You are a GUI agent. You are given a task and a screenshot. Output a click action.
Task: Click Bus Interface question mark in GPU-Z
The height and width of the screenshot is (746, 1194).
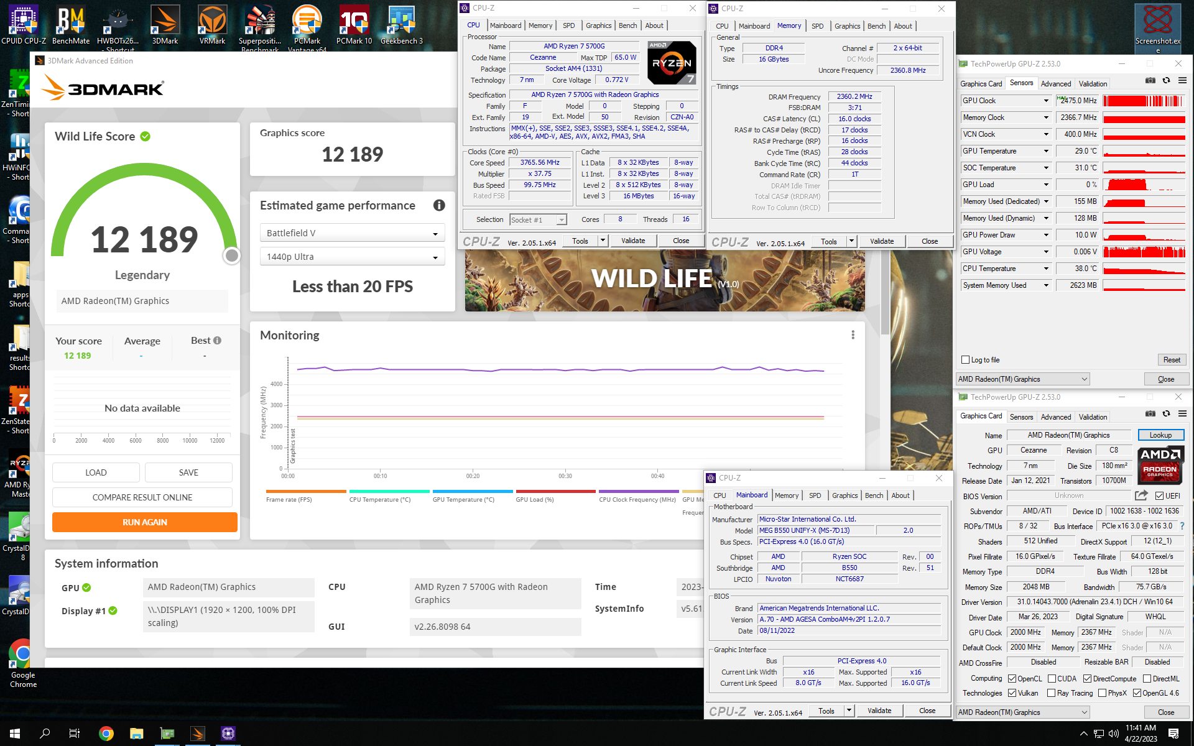pyautogui.click(x=1182, y=526)
